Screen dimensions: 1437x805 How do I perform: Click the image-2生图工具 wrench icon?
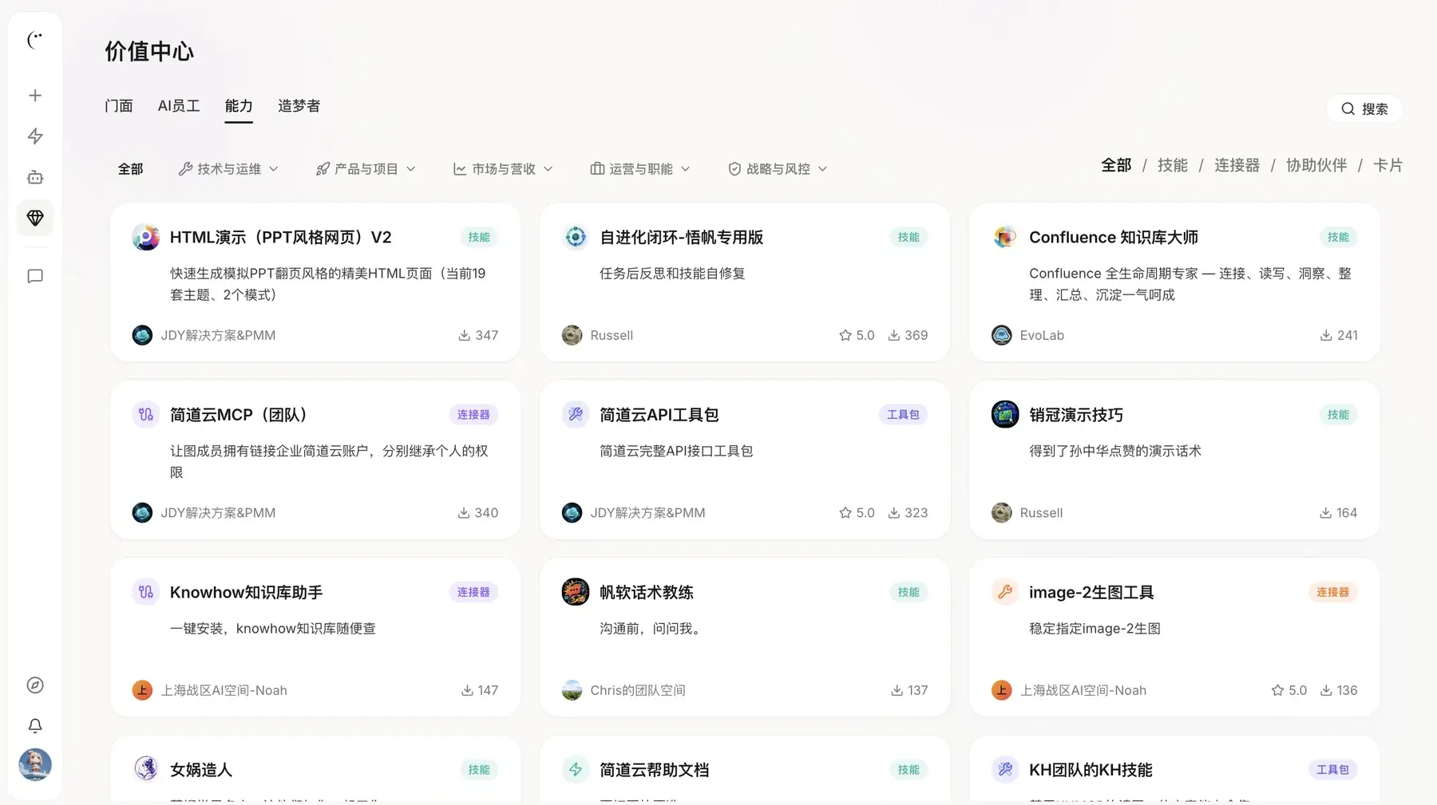click(1004, 592)
